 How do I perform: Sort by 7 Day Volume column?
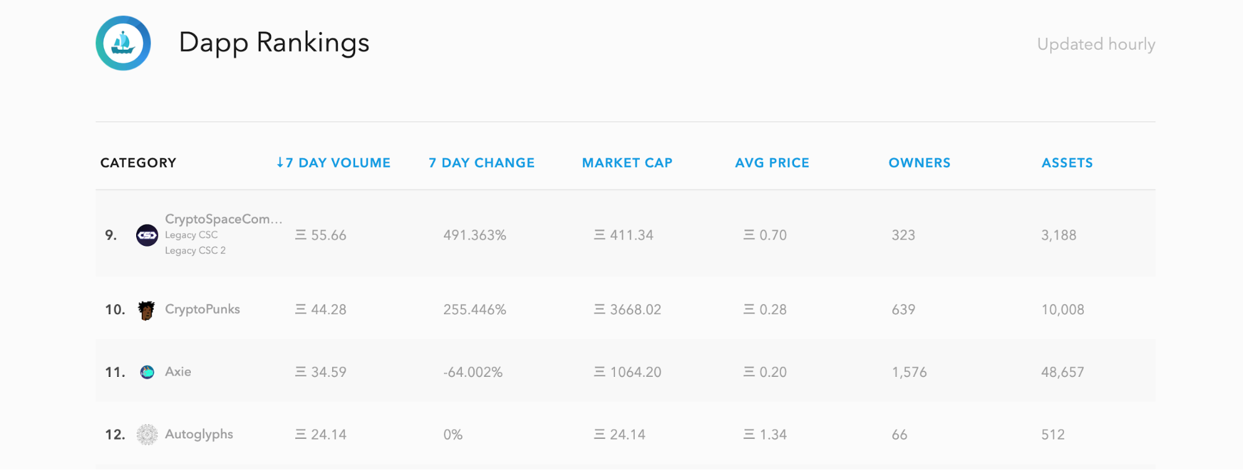[333, 163]
